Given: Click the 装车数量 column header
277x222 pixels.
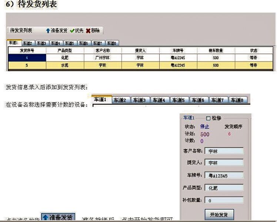Looking at the screenshot, I should pyautogui.click(x=216, y=50).
